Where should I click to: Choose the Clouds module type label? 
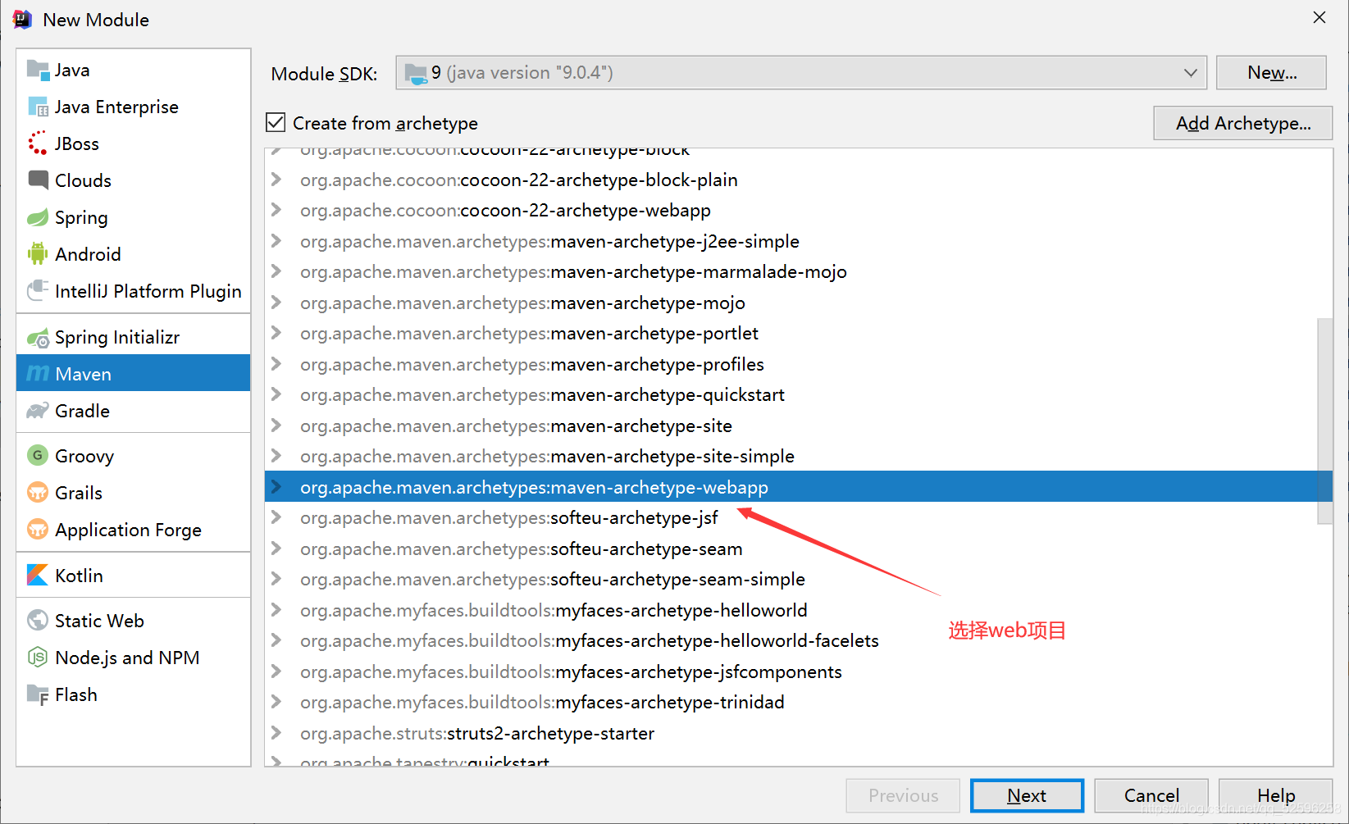click(x=83, y=180)
